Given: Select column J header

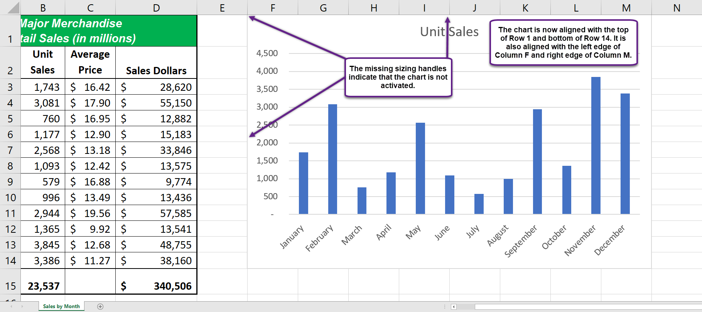Looking at the screenshot, I should click(x=475, y=8).
